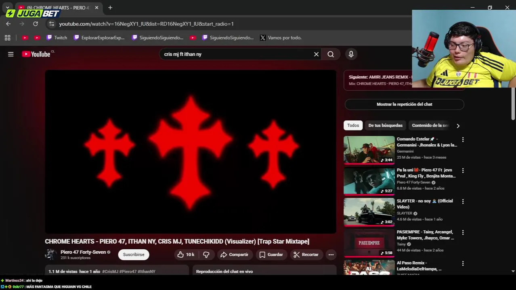This screenshot has height=290, width=516.
Task: Go back with browser back arrow
Action: click(x=8, y=24)
